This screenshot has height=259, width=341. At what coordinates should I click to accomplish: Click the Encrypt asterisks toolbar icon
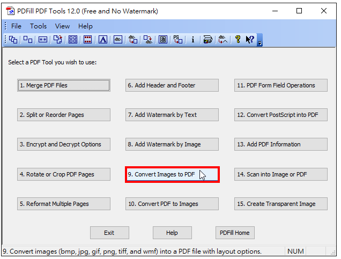(x=43, y=40)
